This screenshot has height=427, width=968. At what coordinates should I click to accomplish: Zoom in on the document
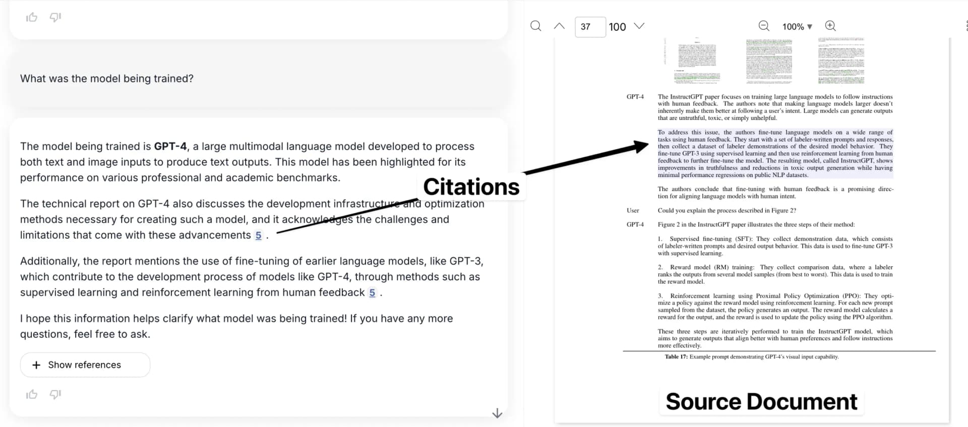coord(830,26)
